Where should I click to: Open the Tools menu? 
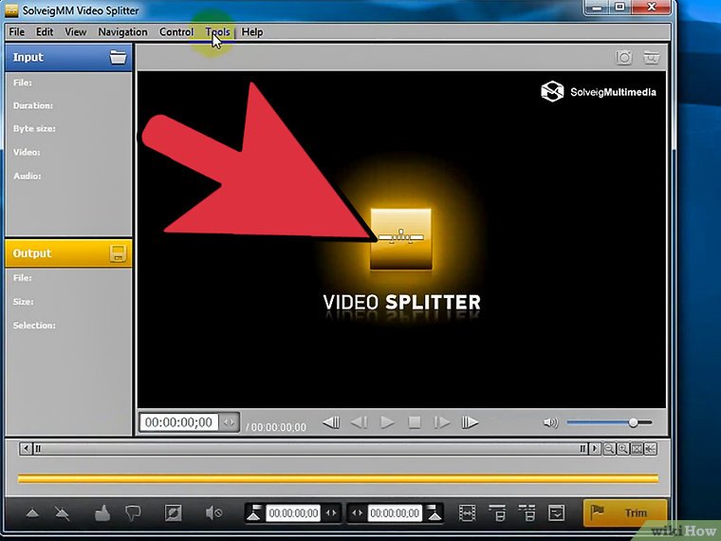(217, 31)
